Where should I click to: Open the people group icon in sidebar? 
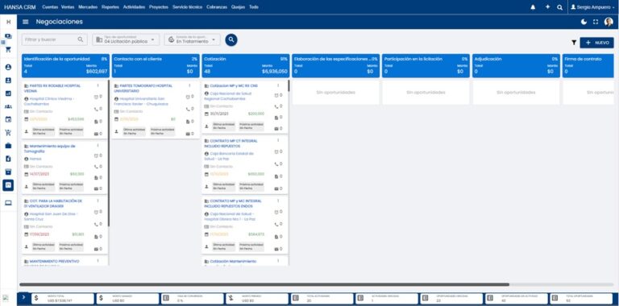8,106
